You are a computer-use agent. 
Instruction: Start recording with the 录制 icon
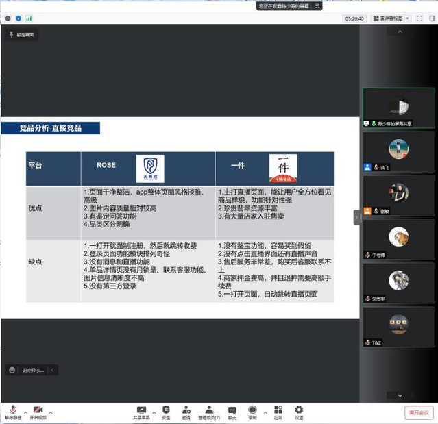point(252,410)
